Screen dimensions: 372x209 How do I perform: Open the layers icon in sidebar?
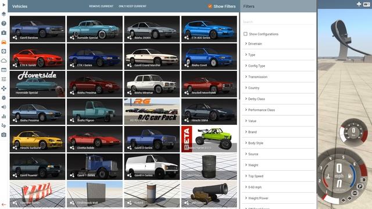point(4,14)
